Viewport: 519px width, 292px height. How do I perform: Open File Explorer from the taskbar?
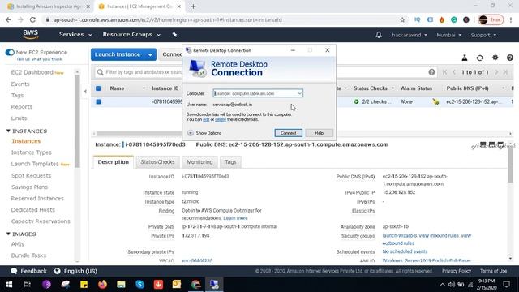[121, 285]
